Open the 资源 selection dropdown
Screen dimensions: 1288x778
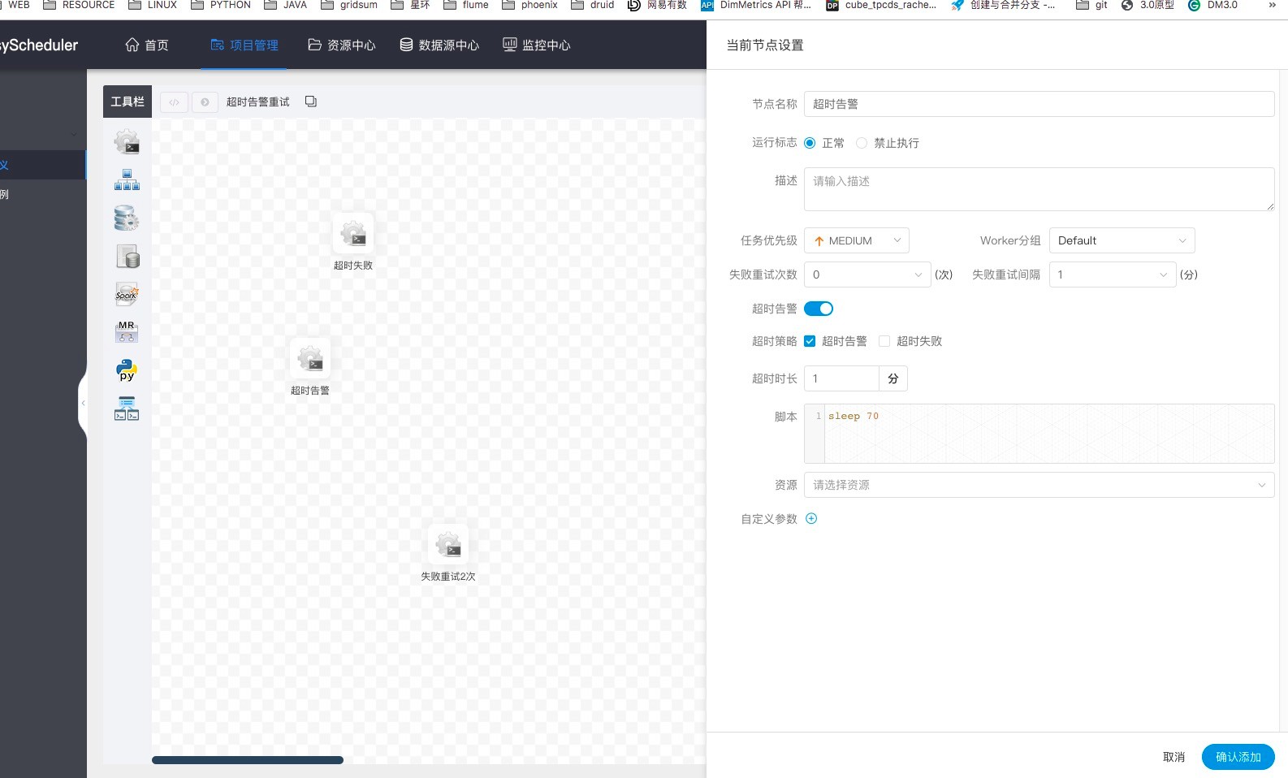(x=1039, y=485)
